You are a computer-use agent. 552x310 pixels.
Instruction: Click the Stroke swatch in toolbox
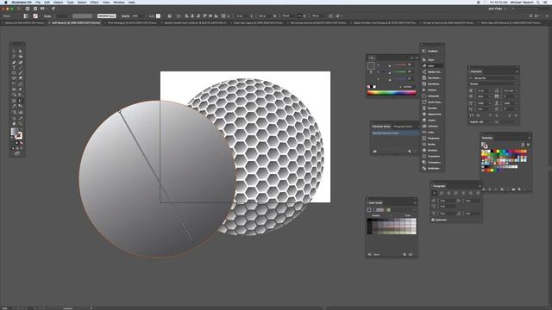19,136
